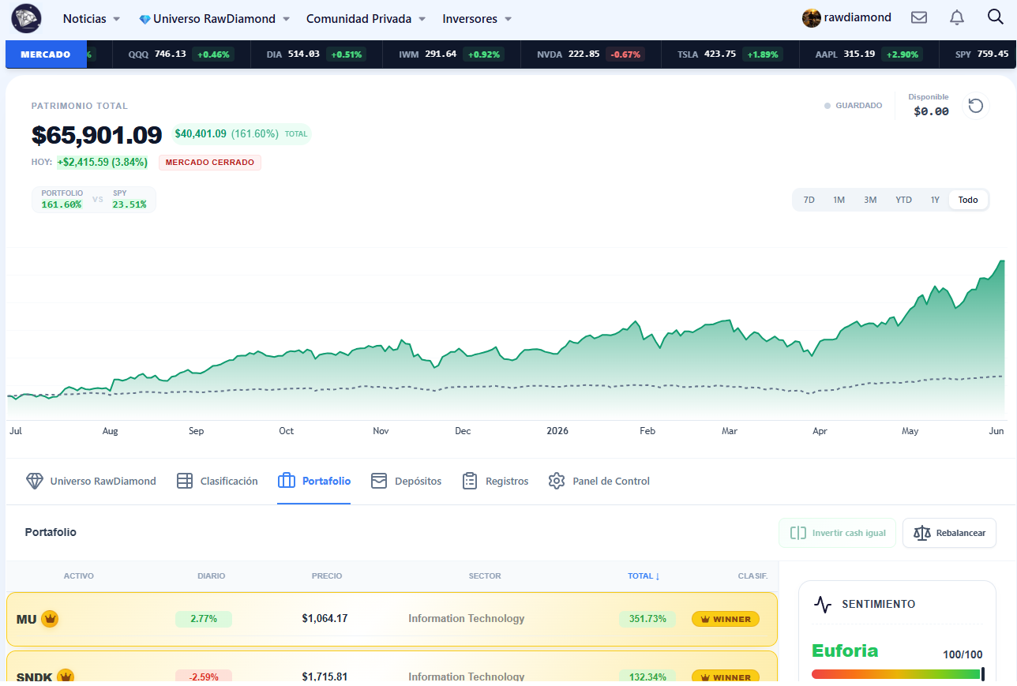Select the 7D chart range
Image resolution: width=1017 pixels, height=686 pixels.
coord(809,200)
